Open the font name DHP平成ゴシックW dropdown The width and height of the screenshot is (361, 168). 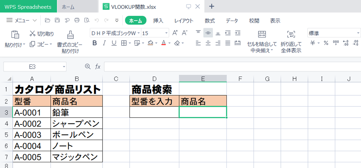click(139, 33)
